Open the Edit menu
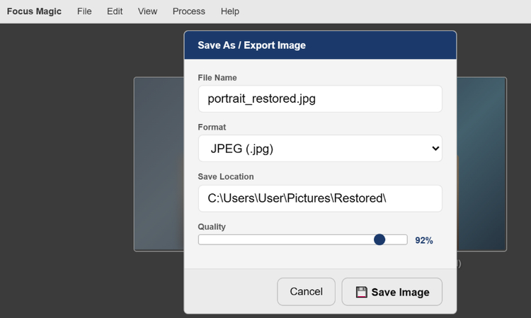 (115, 11)
